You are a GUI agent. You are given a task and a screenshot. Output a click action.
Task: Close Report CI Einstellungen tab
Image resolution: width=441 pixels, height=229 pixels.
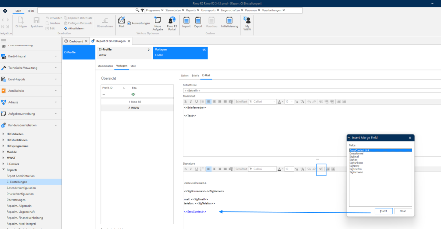point(129,41)
